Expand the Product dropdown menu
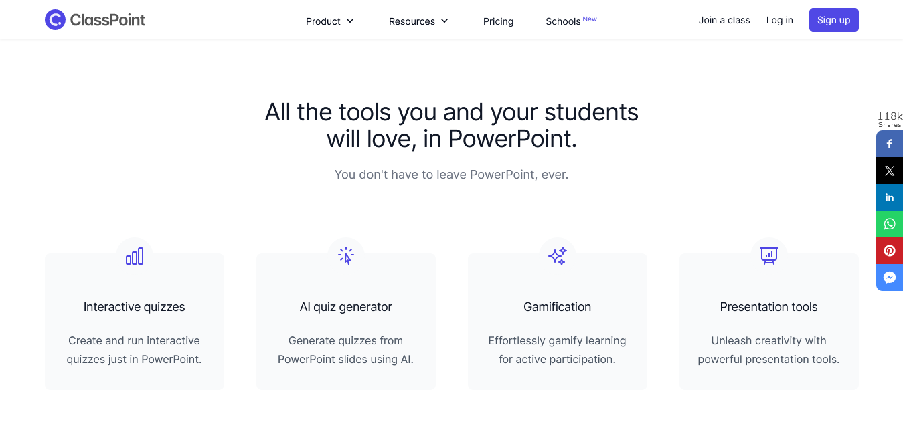 pyautogui.click(x=330, y=21)
